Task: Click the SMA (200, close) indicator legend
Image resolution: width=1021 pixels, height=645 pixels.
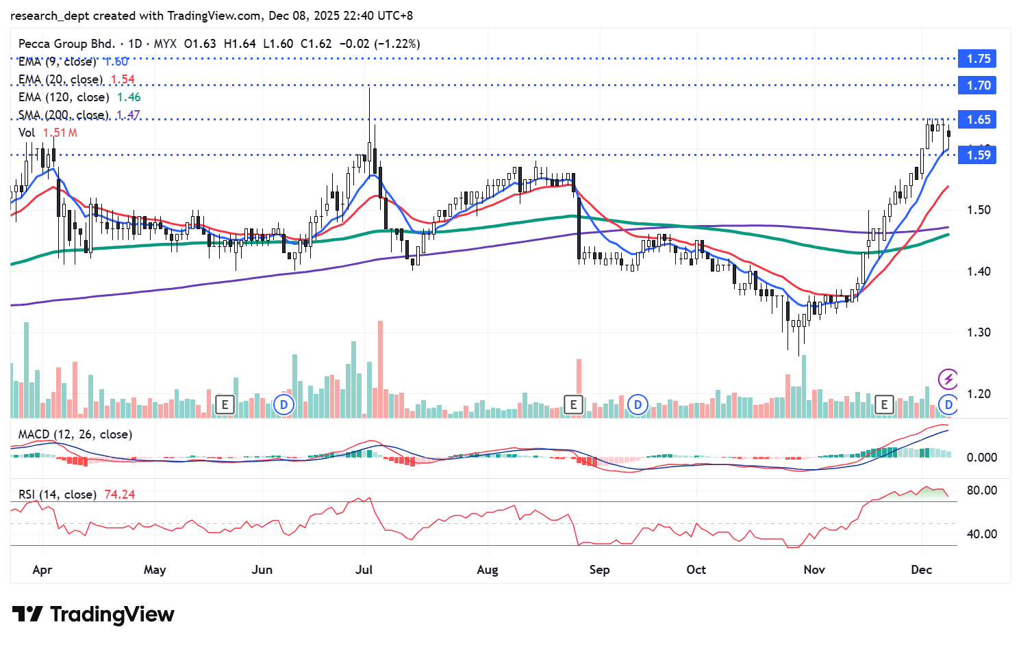Action: coord(63,115)
